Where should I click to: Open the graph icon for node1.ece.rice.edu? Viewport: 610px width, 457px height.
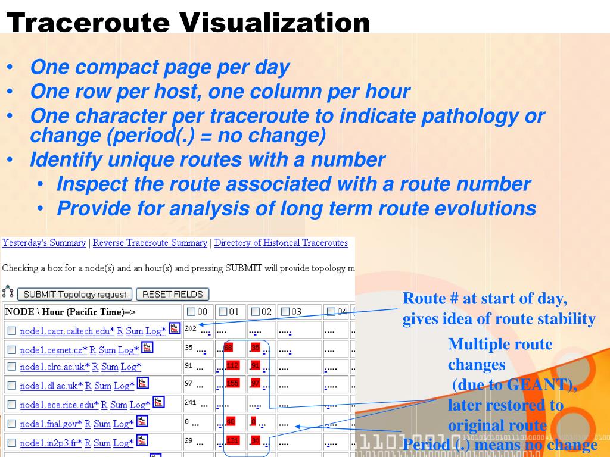point(158,402)
